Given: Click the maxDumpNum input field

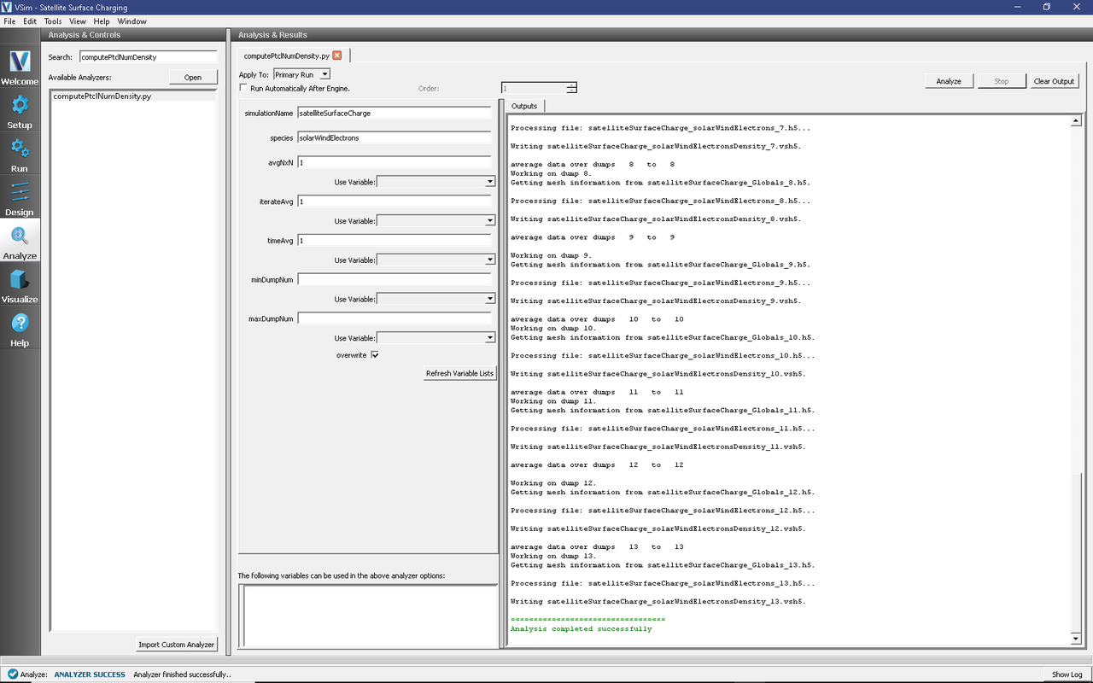Looking at the screenshot, I should (394, 318).
